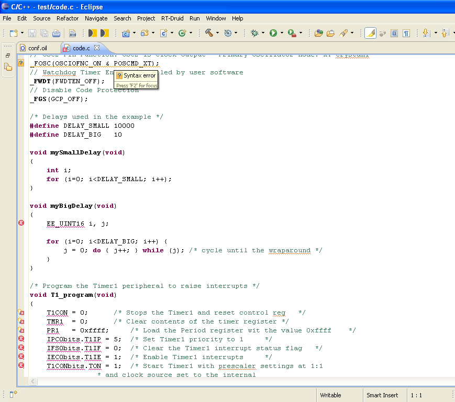Click the lined-page block toolbar icon
Image resolution: width=455 pixels, height=402 pixels.
(394, 33)
